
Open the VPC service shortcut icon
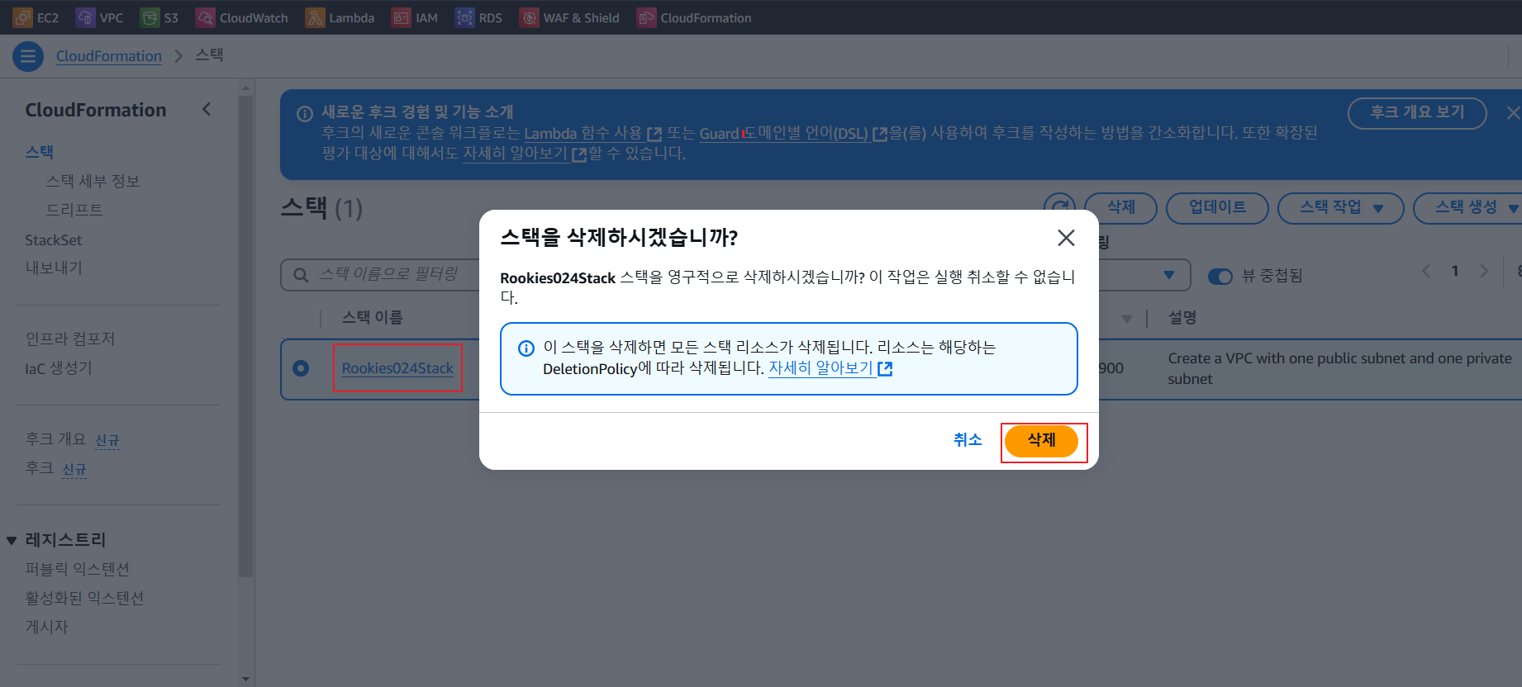(x=85, y=17)
